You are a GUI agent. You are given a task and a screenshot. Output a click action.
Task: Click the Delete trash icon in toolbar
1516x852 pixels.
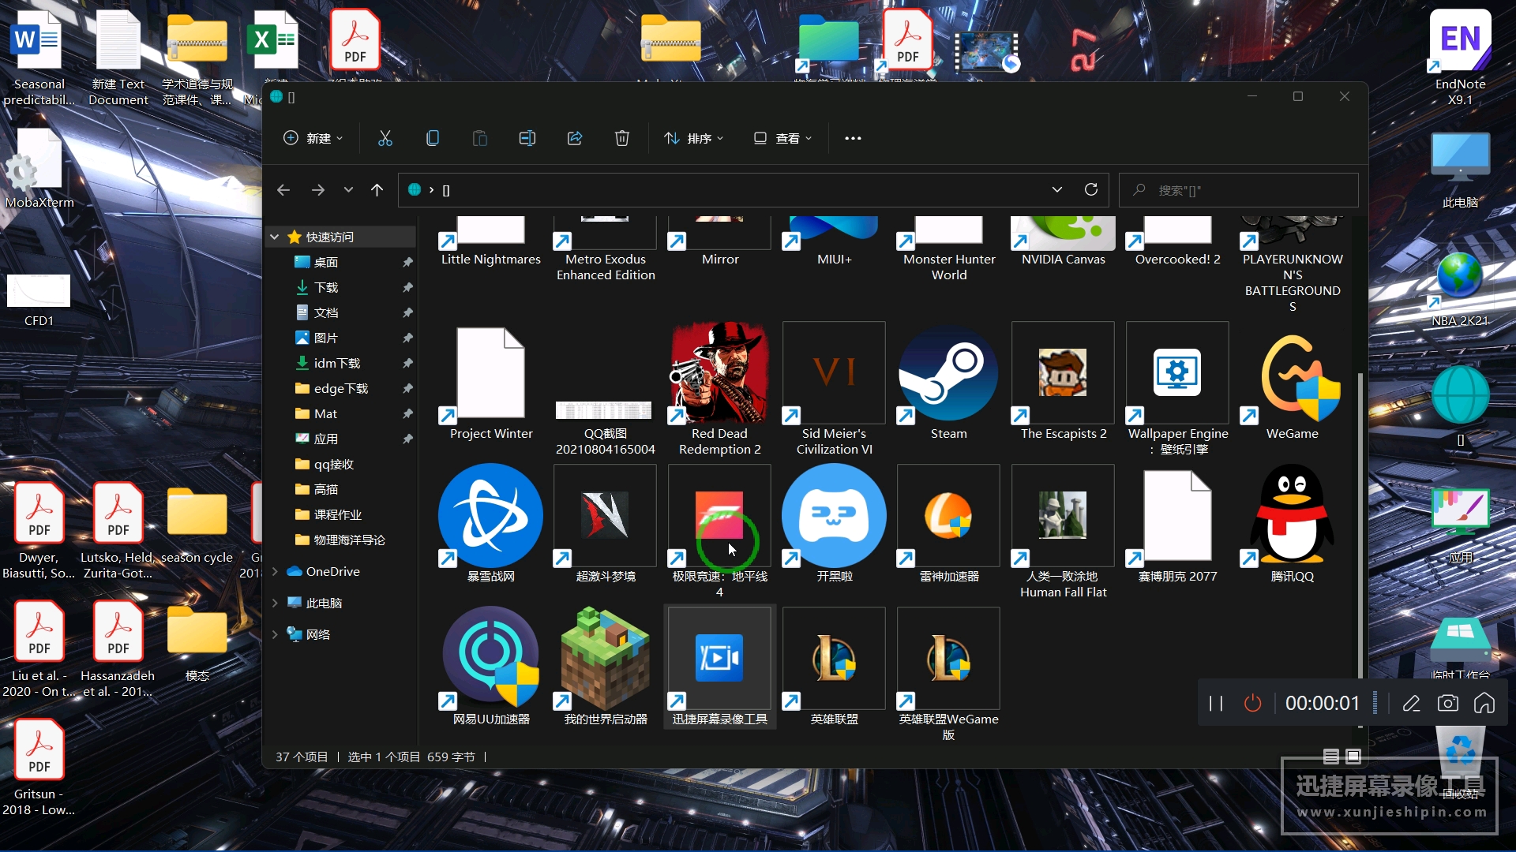621,138
